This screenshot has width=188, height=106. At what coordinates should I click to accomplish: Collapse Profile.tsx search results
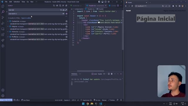click(x=8, y=37)
